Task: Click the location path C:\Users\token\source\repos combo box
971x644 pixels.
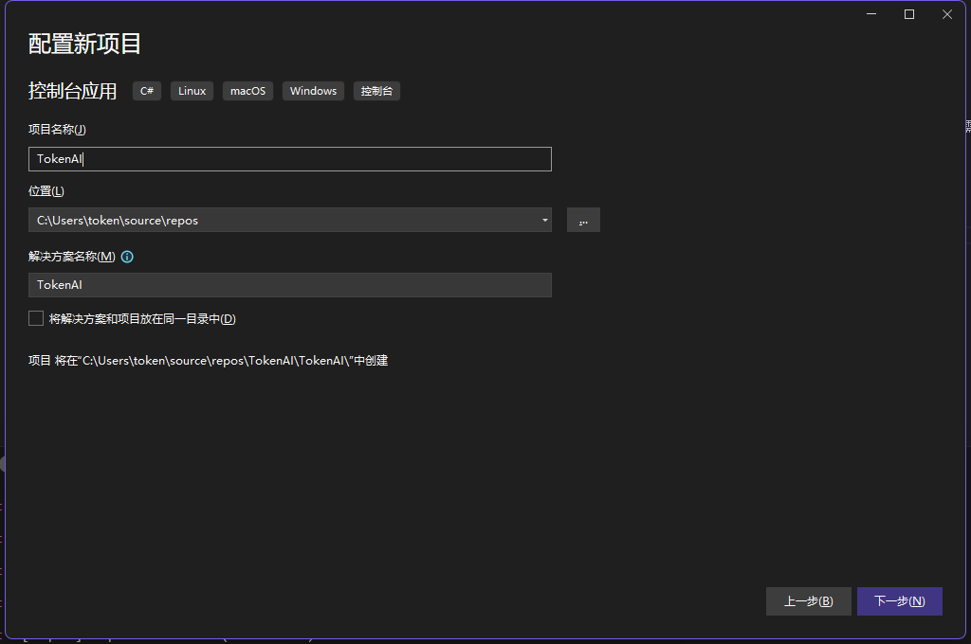Action: point(283,220)
